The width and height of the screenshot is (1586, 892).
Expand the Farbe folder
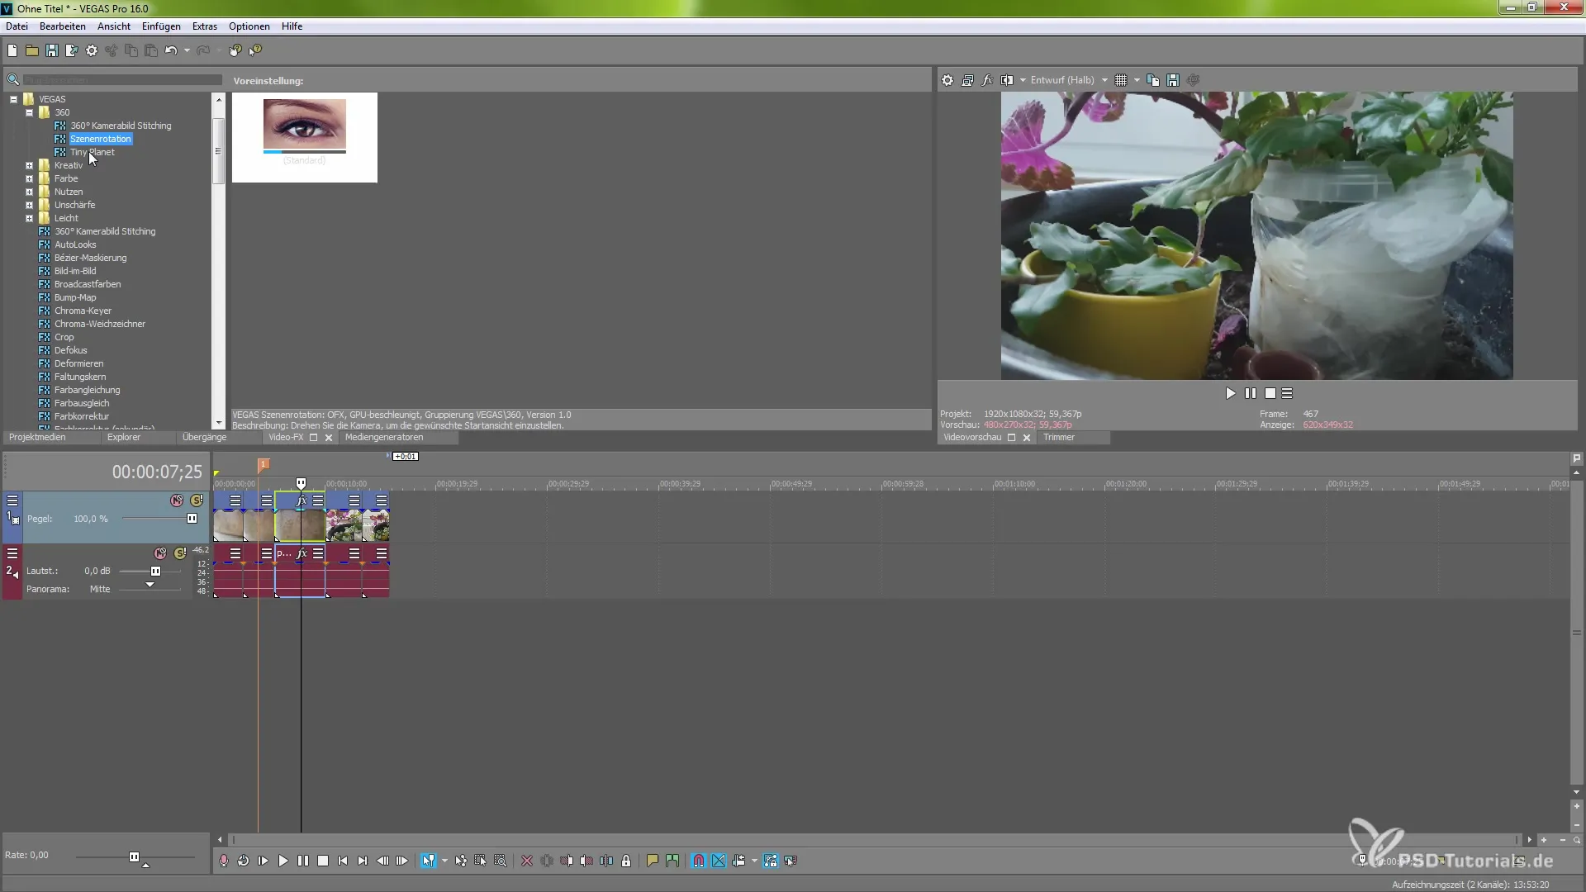click(30, 178)
